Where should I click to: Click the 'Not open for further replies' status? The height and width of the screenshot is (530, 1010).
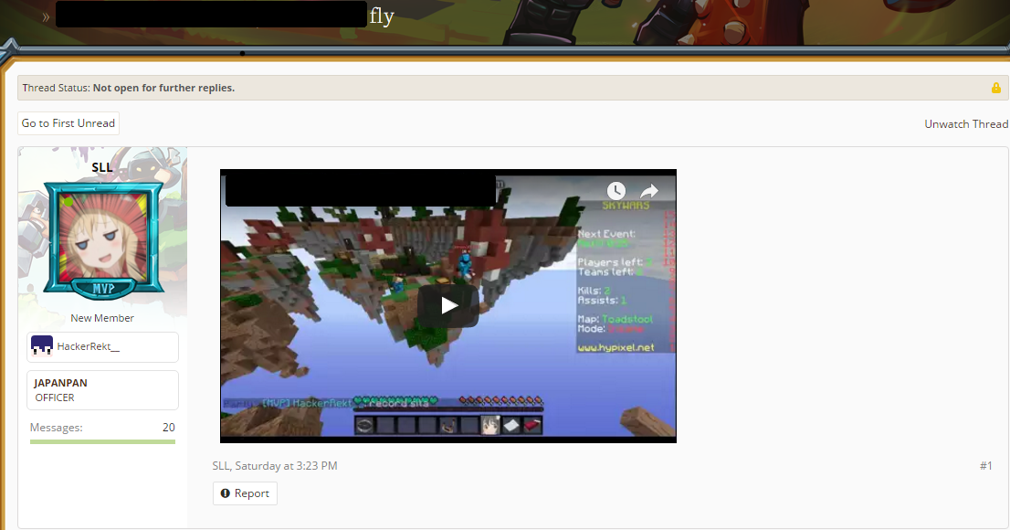pos(163,88)
